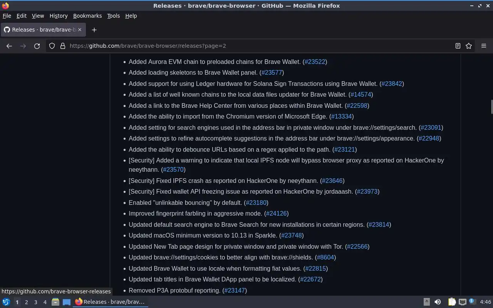Open the network tray icon
This screenshot has height=308, width=493.
(x=462, y=302)
